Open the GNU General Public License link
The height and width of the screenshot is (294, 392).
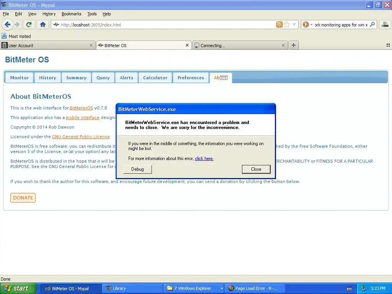[x=81, y=137]
